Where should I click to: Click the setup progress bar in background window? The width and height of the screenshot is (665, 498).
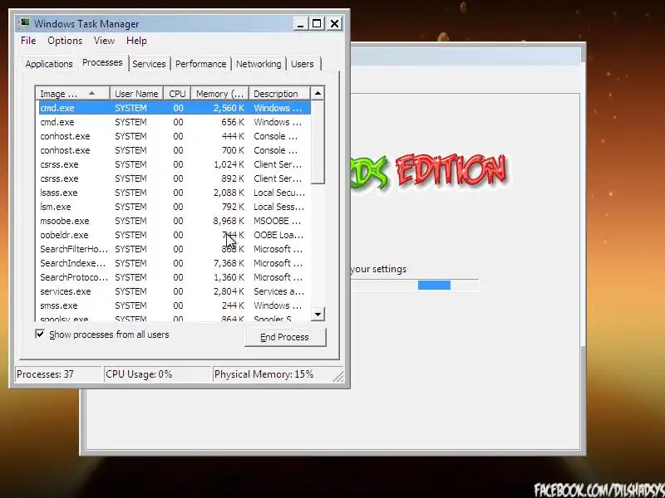pos(415,285)
